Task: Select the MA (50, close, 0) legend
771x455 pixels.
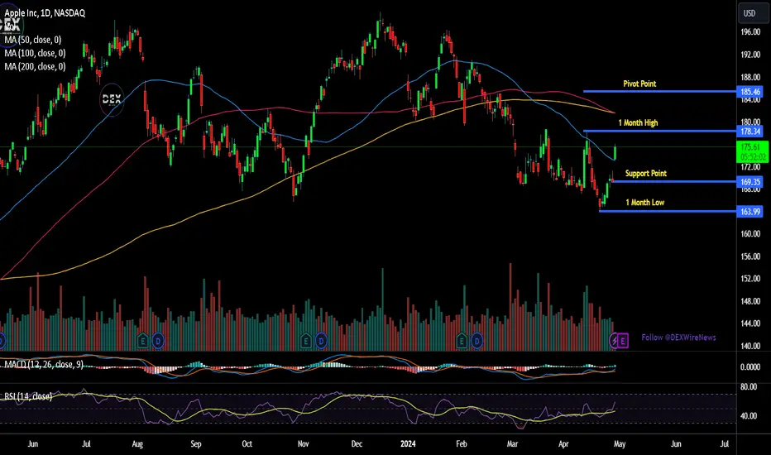Action: tap(33, 40)
